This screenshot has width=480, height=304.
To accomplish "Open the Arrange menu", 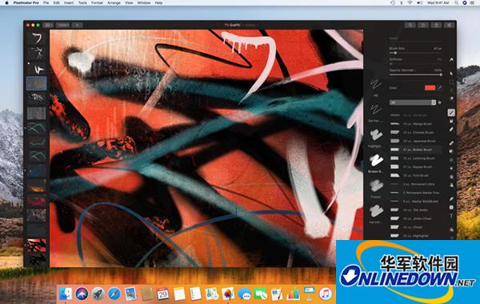I will (114, 2).
